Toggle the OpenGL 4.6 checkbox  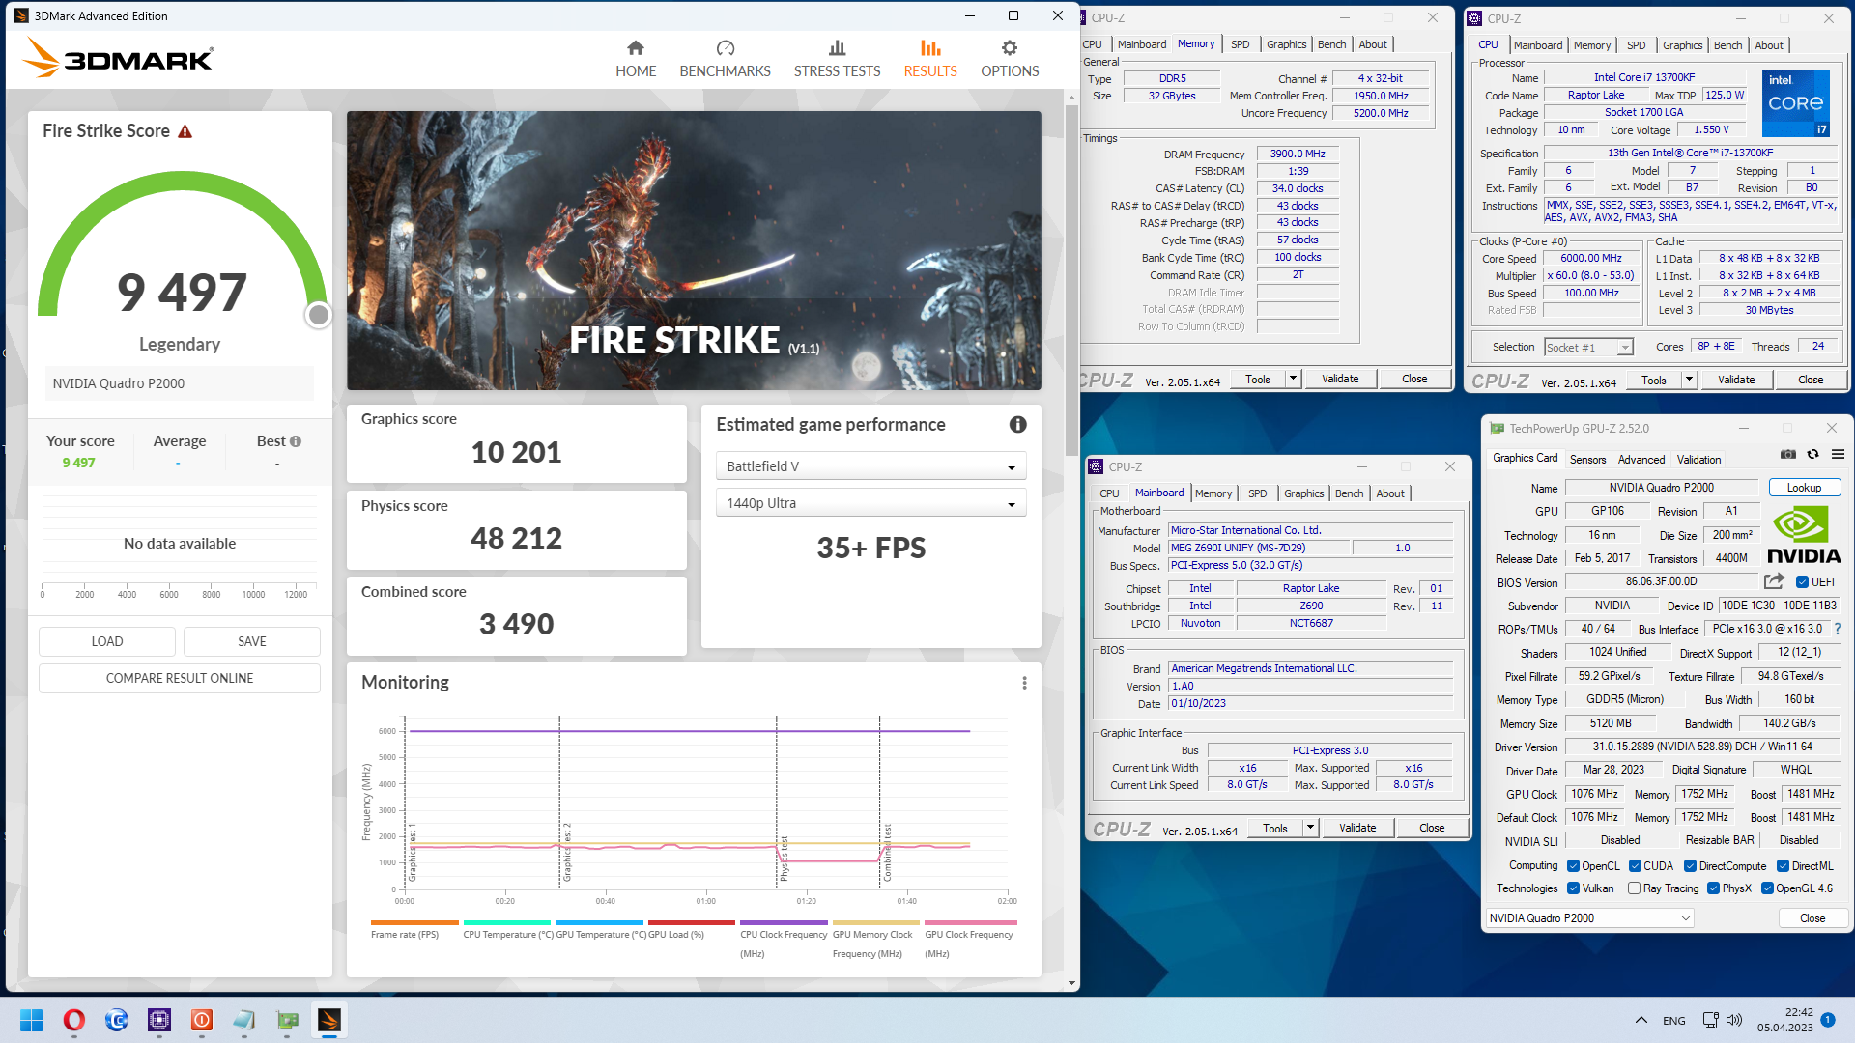coord(1767,888)
